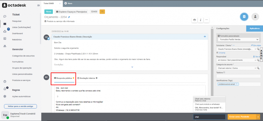Screen dimensions: 263x121
Task: Click the ticket info icon
Action: coord(201,20)
